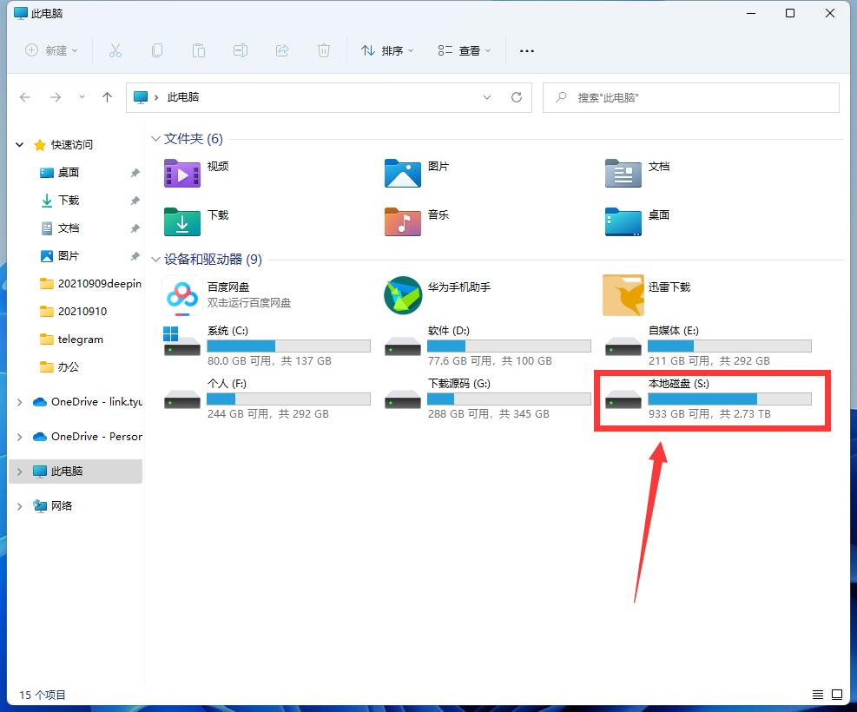Image resolution: width=857 pixels, height=712 pixels.
Task: Open the View (查看) menu
Action: 465,50
